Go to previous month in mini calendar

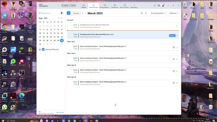coord(59,18)
